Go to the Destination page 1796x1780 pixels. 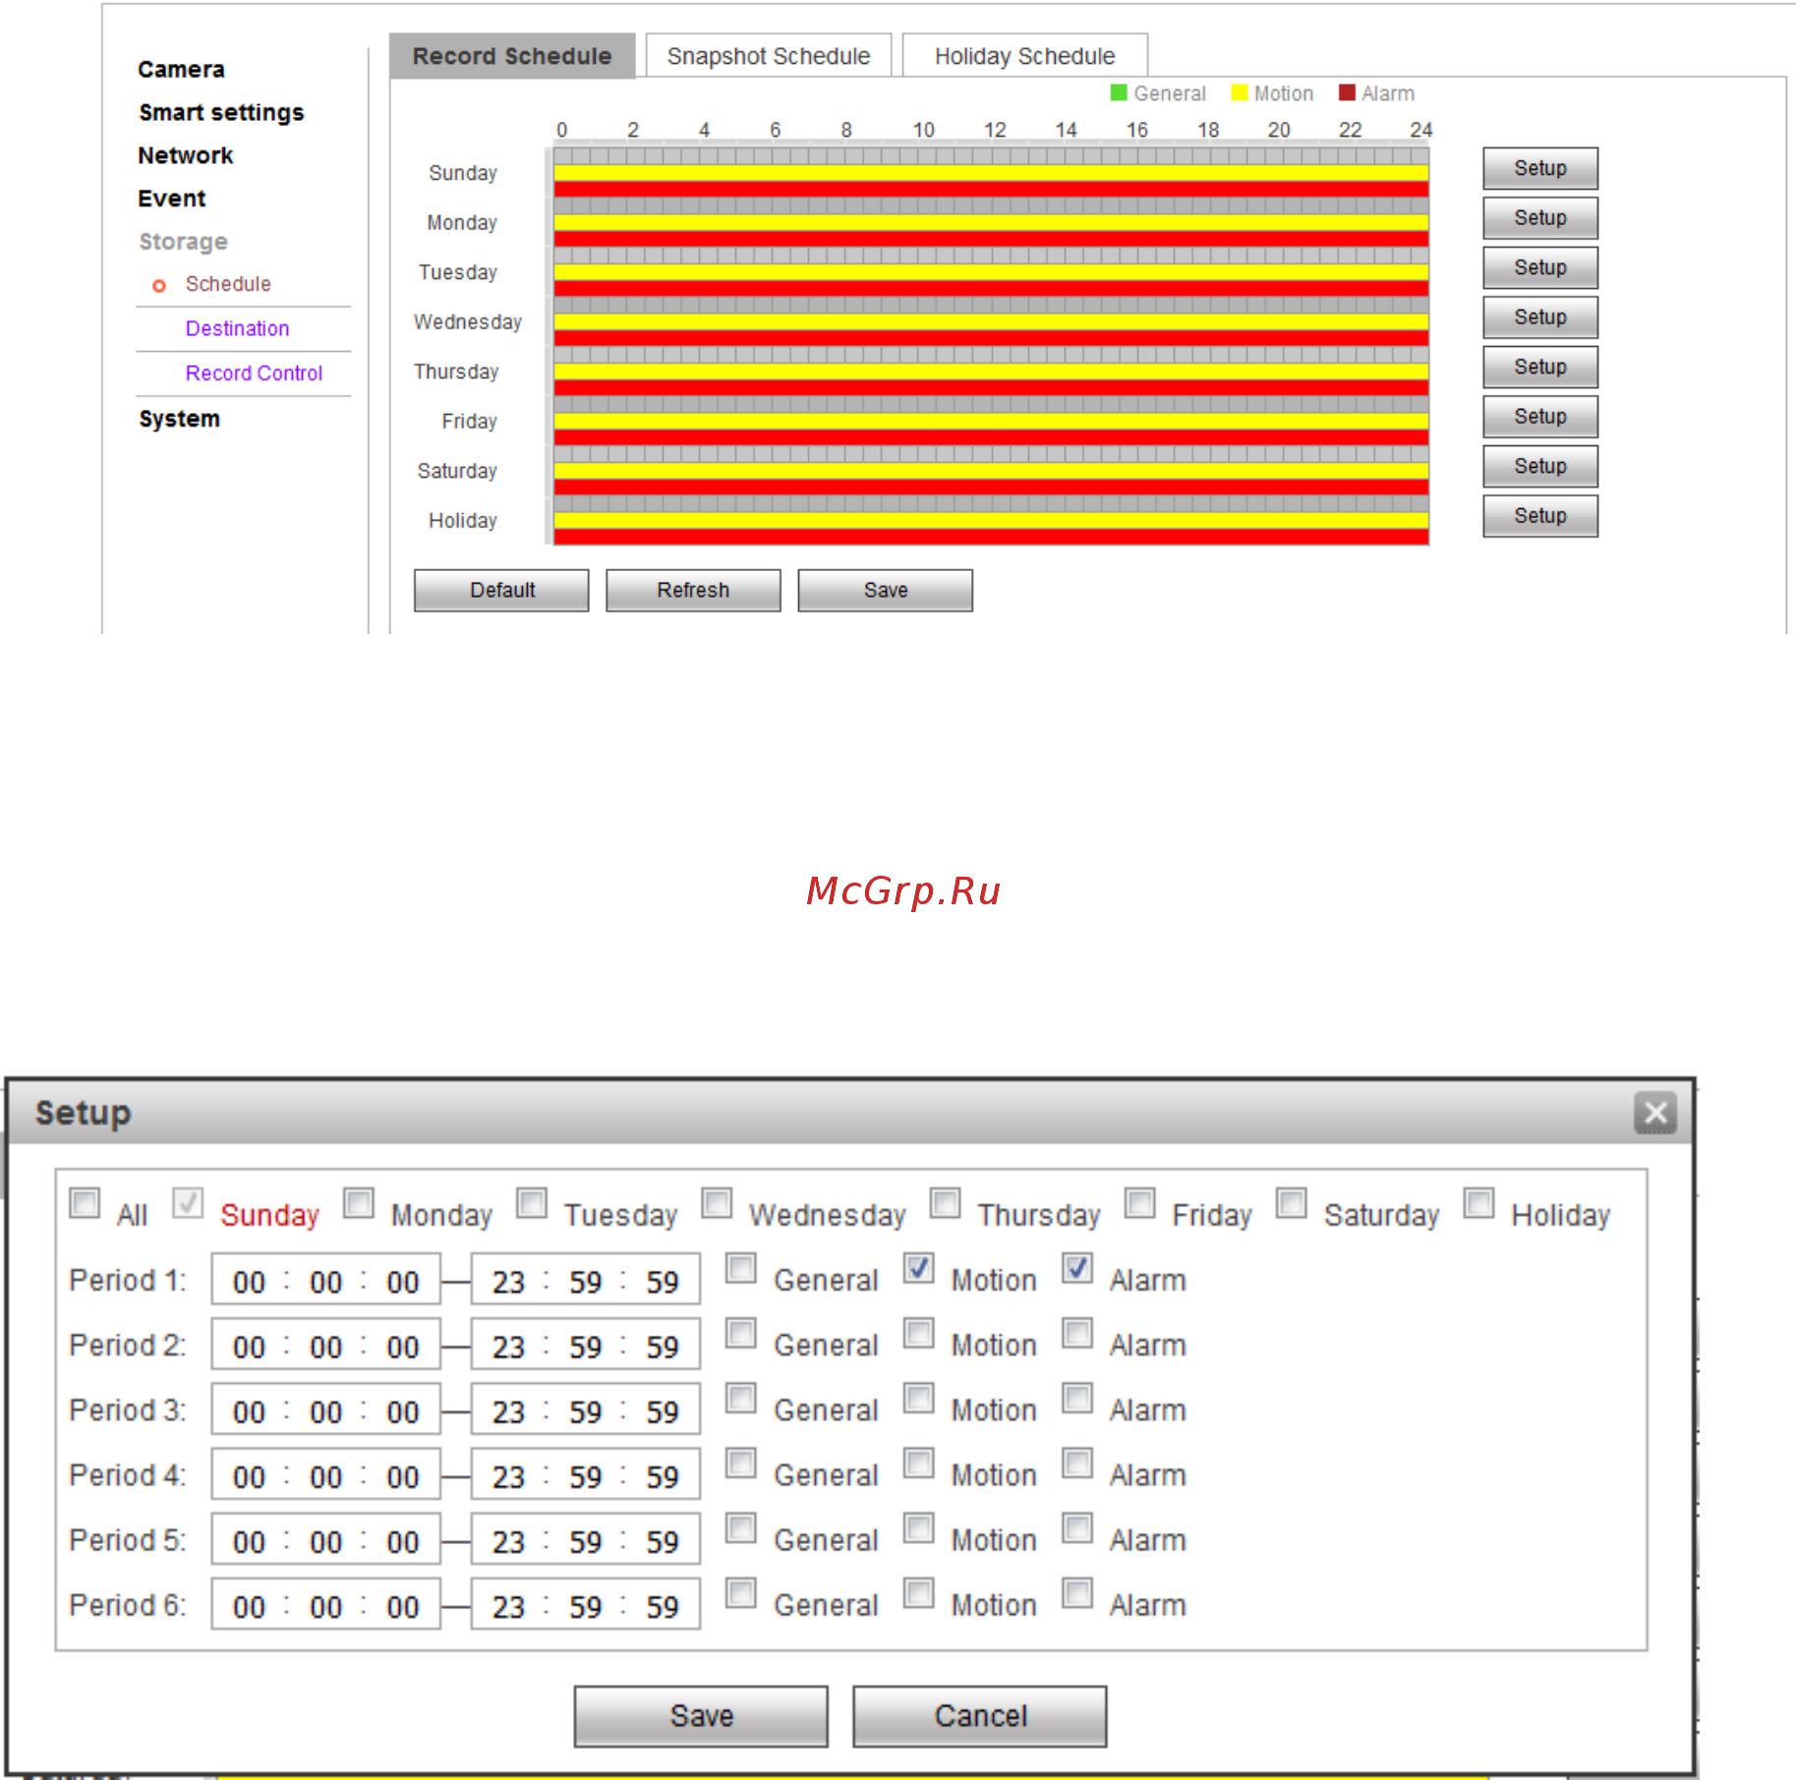pyautogui.click(x=237, y=329)
